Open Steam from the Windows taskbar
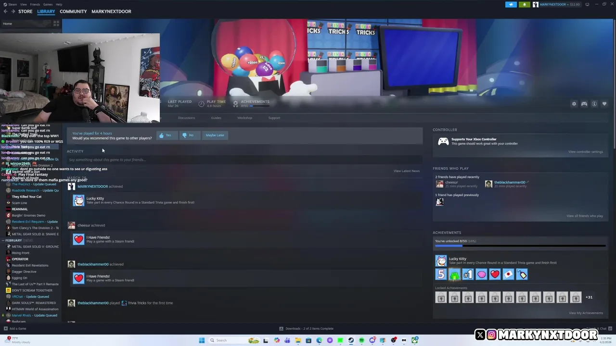Image resolution: width=616 pixels, height=346 pixels. point(351,340)
